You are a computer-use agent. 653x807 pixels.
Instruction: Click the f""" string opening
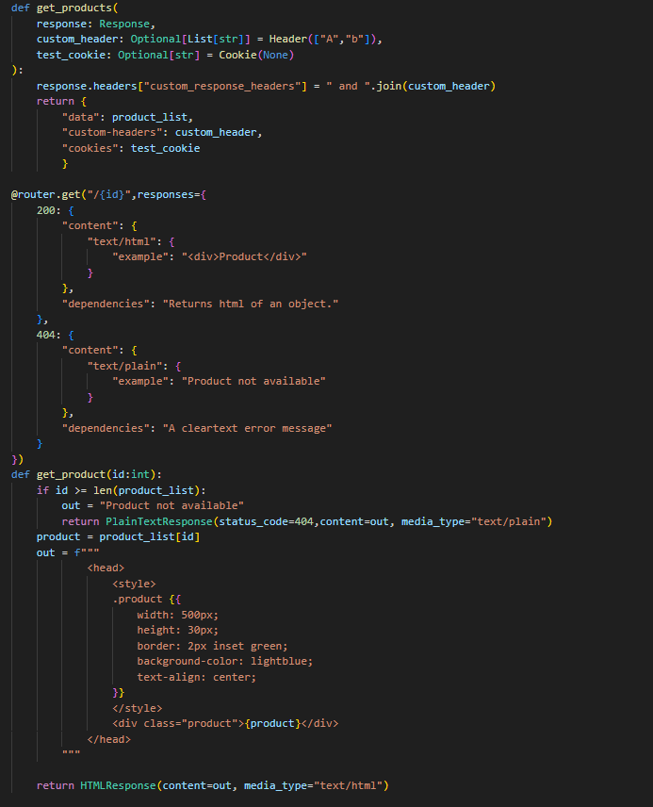click(87, 552)
